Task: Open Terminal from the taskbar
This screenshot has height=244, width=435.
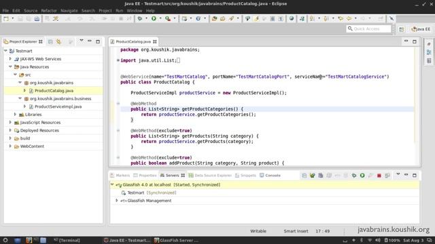Action: 67,240
